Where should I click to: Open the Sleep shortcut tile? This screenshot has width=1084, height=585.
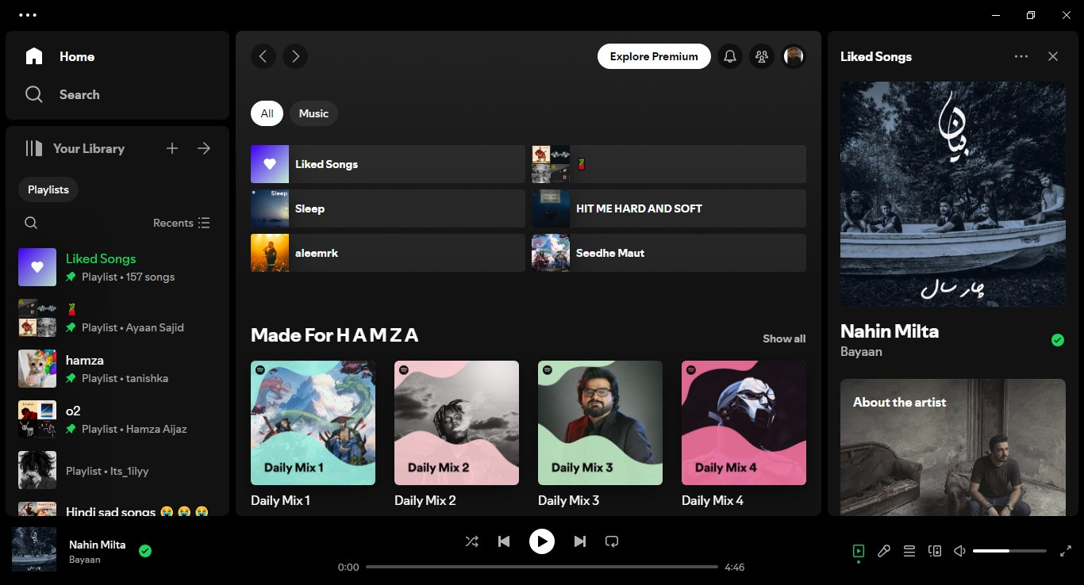click(x=388, y=208)
